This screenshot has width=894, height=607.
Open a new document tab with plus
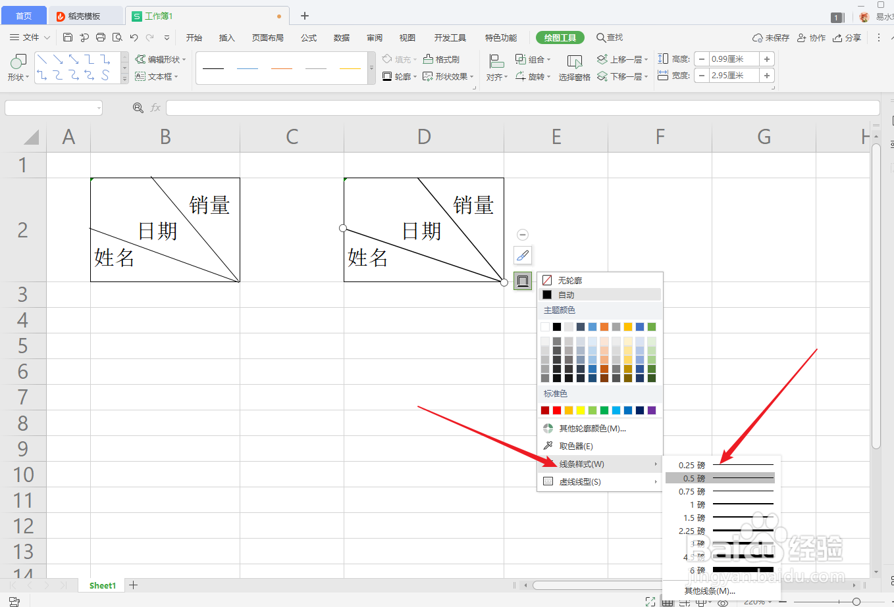[305, 16]
